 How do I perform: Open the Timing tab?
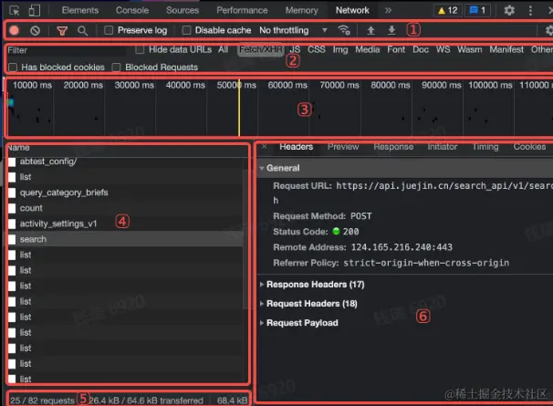click(485, 146)
